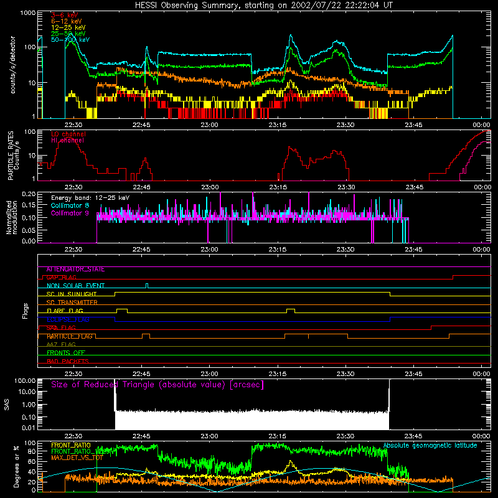Image resolution: width=498 pixels, height=498 pixels.
Task: Click the HESSI Observing Summary plot title
Action: 263,6
